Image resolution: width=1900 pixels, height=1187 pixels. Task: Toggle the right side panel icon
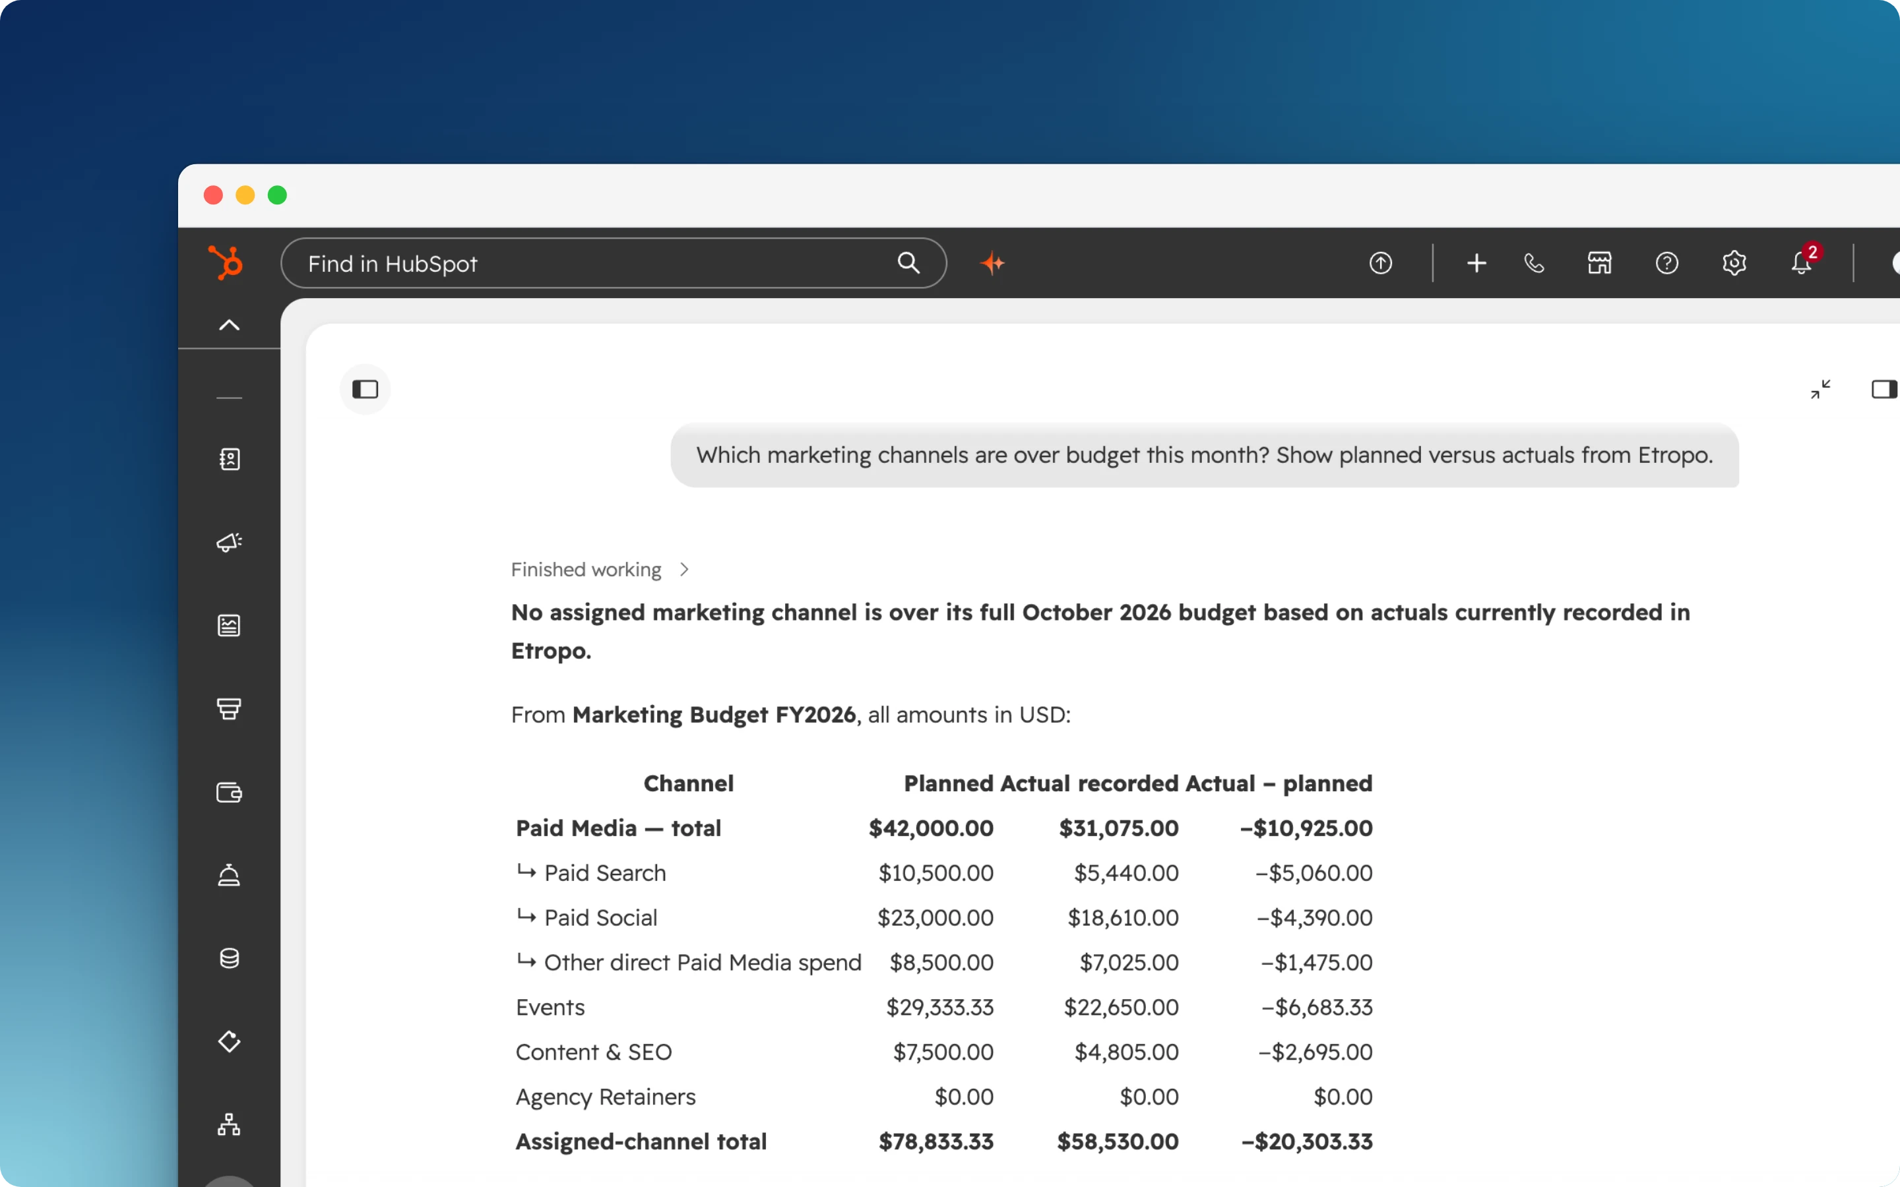coord(1884,389)
